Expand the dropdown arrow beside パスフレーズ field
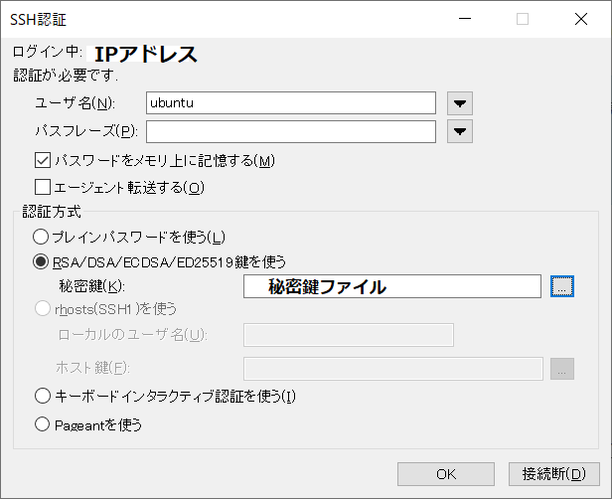 (459, 131)
